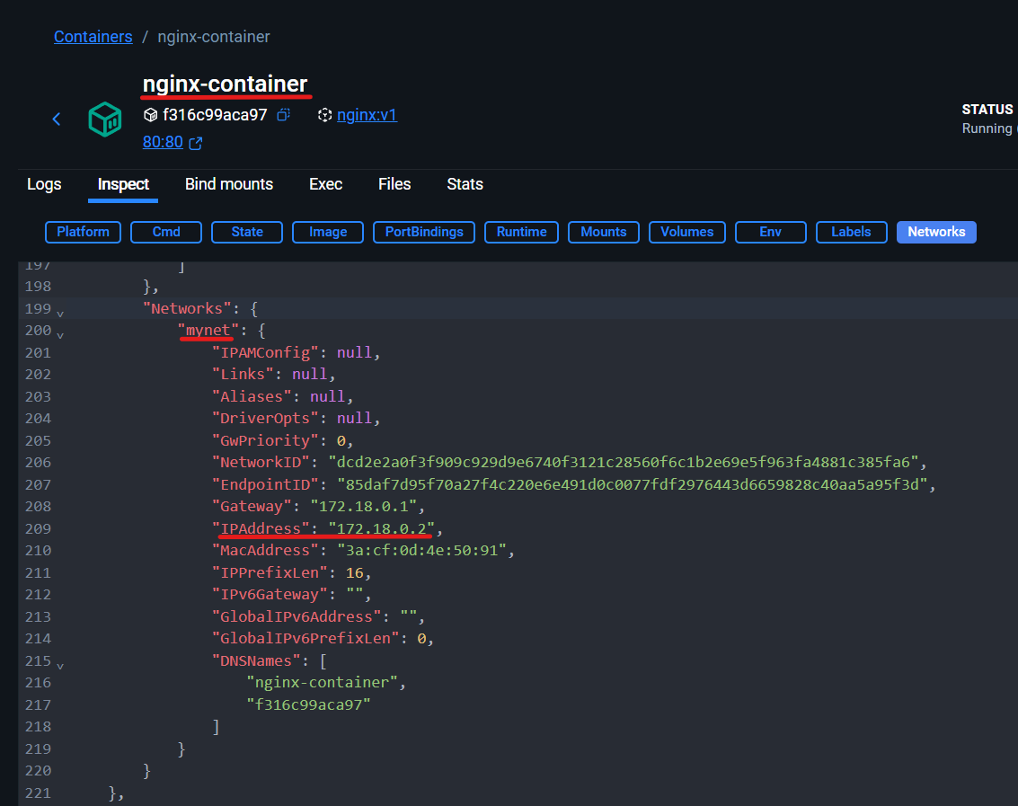
Task: Jump to the Cmd section
Action: [166, 232]
